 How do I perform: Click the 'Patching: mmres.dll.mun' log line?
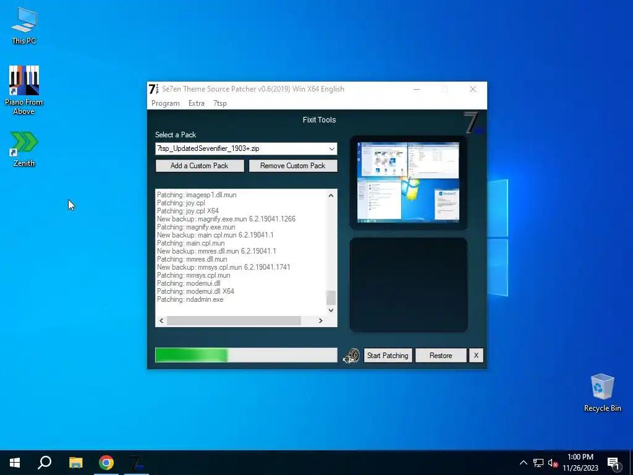192,259
